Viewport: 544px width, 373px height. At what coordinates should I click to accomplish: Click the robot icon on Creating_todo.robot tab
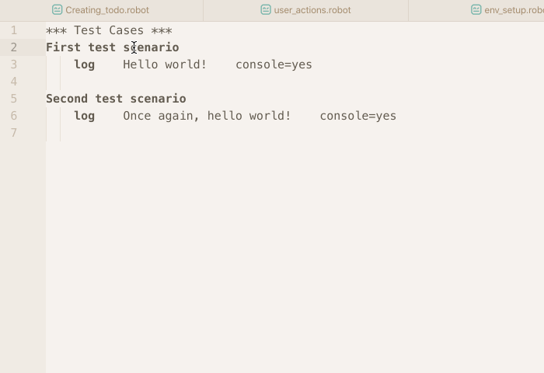click(58, 10)
